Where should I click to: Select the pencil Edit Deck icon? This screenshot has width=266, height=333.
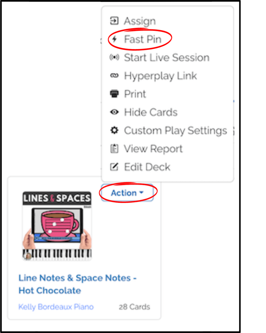[x=114, y=167]
